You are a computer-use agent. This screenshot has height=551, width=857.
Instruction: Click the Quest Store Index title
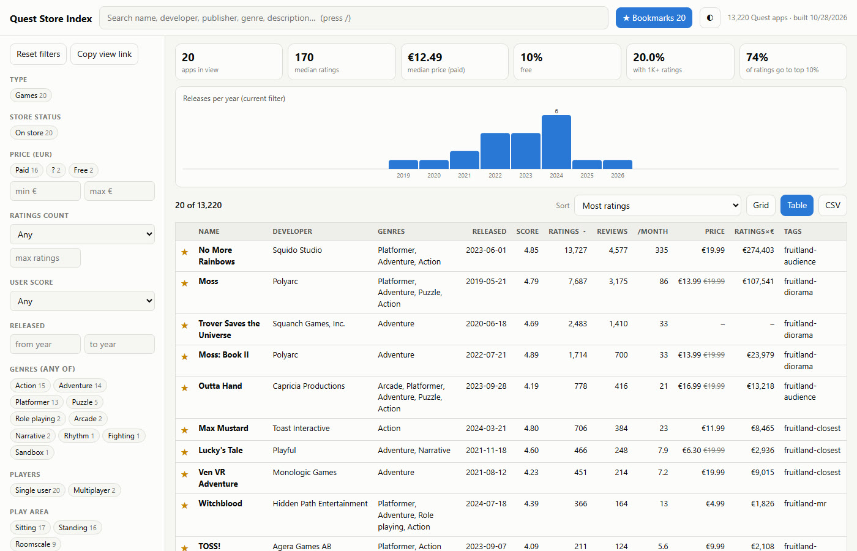point(51,18)
